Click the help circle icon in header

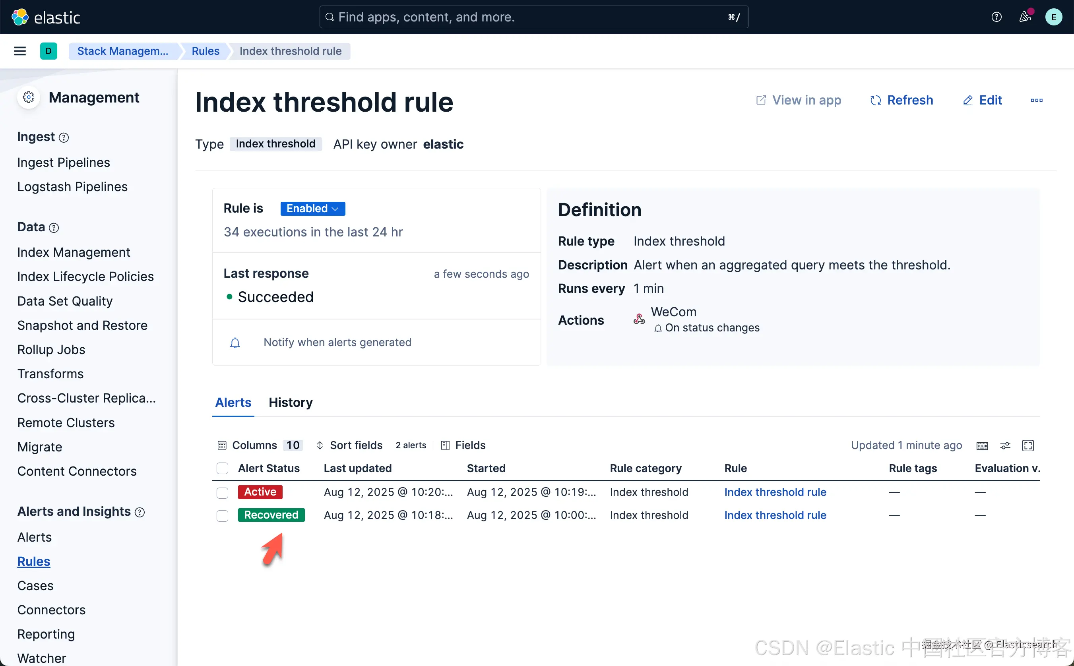click(996, 17)
